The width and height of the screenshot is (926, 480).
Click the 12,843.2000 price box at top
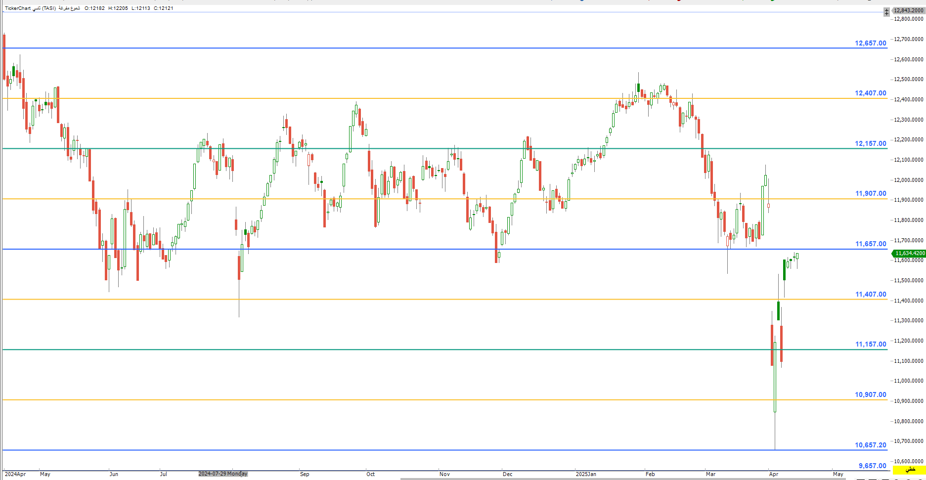(x=909, y=10)
